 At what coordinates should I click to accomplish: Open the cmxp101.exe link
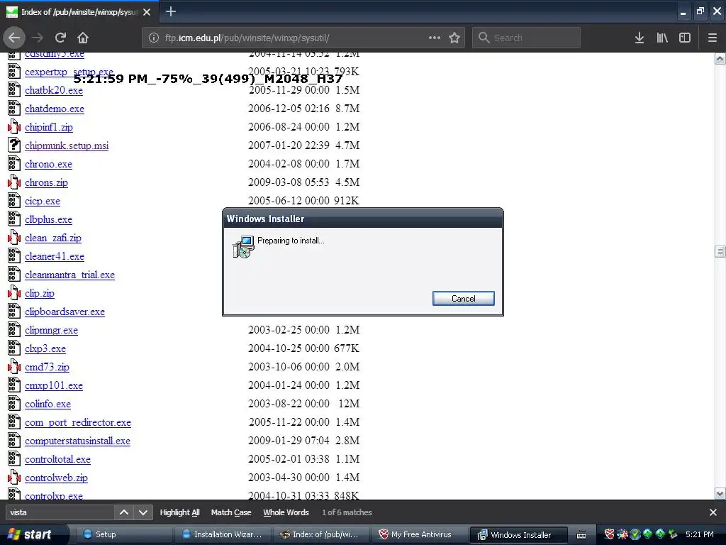click(x=54, y=385)
